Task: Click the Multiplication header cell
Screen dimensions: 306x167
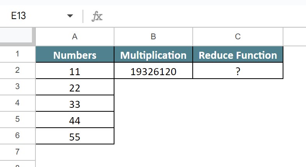Action: coord(153,54)
